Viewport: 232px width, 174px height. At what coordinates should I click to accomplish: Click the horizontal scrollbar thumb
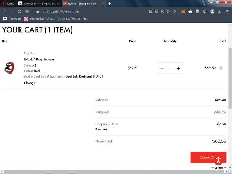click(114, 171)
